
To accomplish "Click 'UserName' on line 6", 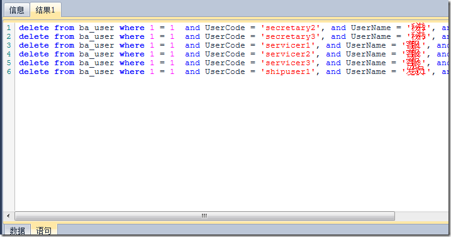I will (366, 71).
